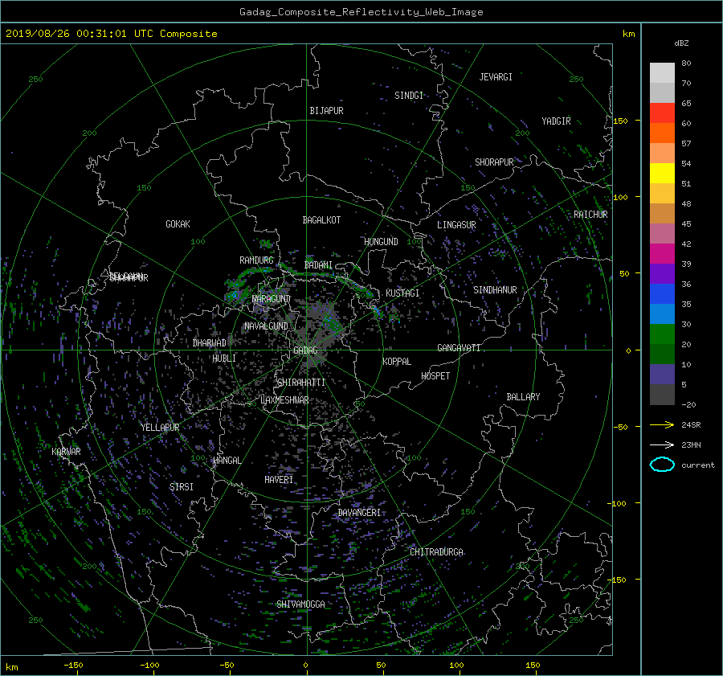Image resolution: width=723 pixels, height=676 pixels.
Task: Select the KUSTAGI place label
Action: pyautogui.click(x=402, y=293)
